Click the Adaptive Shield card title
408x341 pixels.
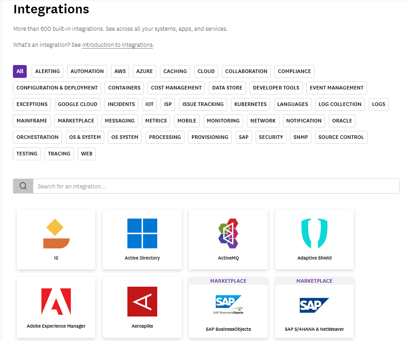click(314, 258)
